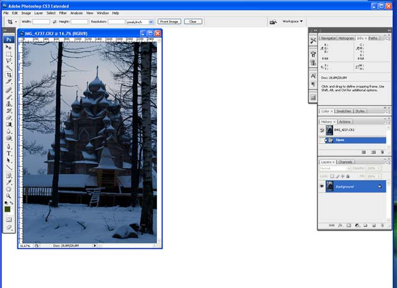The image size is (397, 288).
Task: Select the Horizontal Type tool
Action: [x=9, y=153]
